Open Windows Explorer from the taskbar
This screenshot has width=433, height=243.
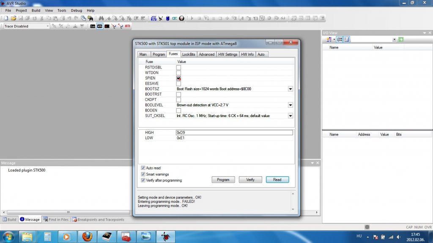[27, 237]
